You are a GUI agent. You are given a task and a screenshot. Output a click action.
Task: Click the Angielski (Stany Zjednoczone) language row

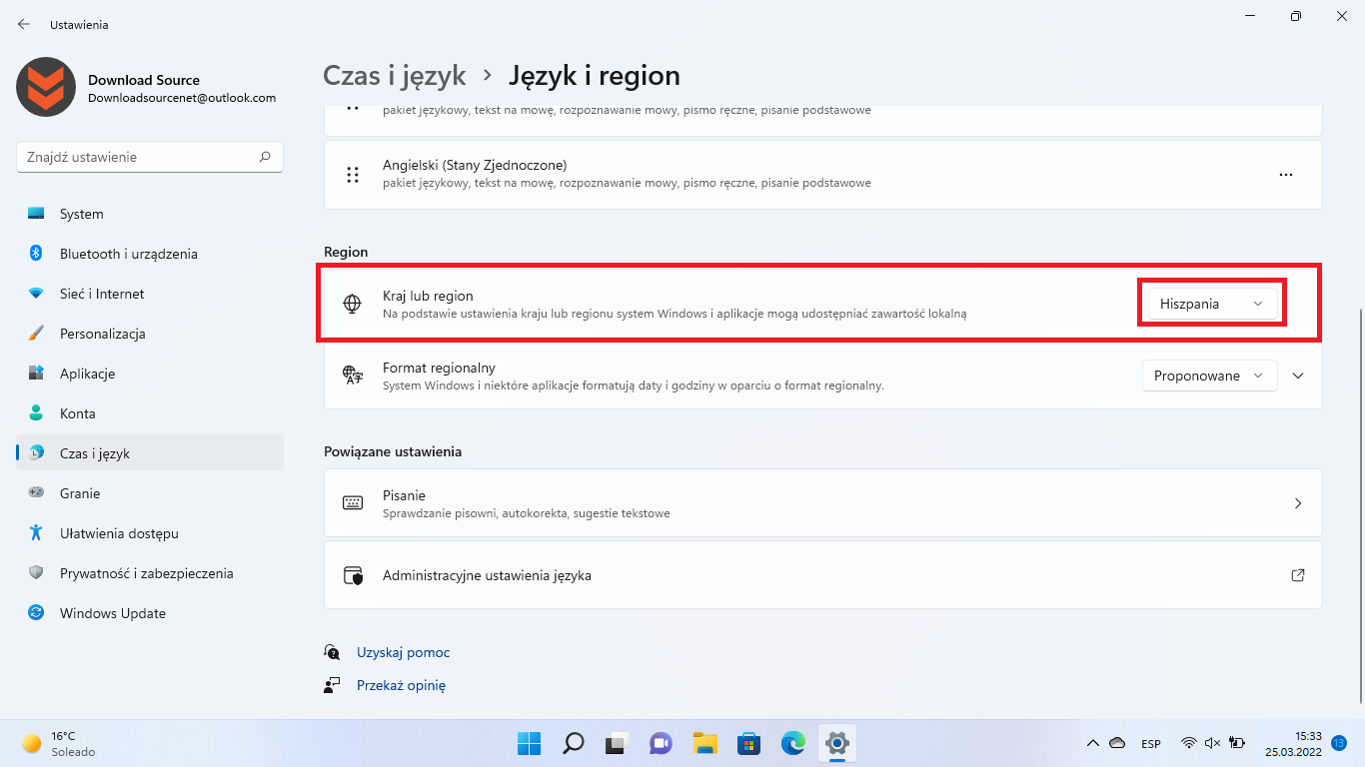(x=822, y=174)
